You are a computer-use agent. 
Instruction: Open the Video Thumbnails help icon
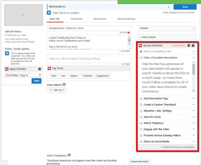[x=69, y=155]
